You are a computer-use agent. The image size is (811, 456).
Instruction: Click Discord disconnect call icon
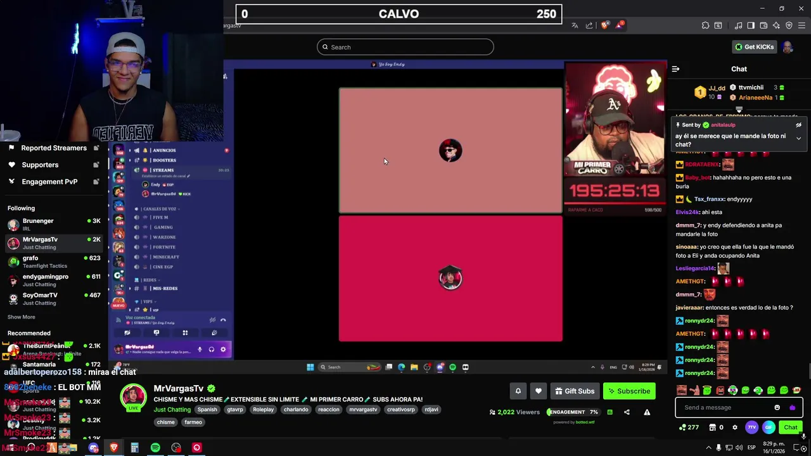223,320
